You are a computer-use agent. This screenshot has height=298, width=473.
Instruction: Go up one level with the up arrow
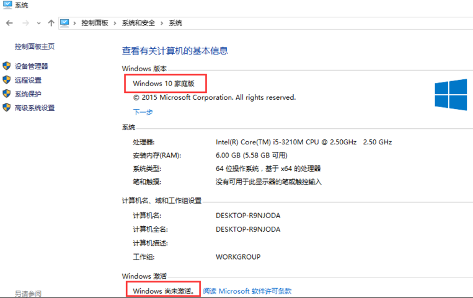pos(51,23)
